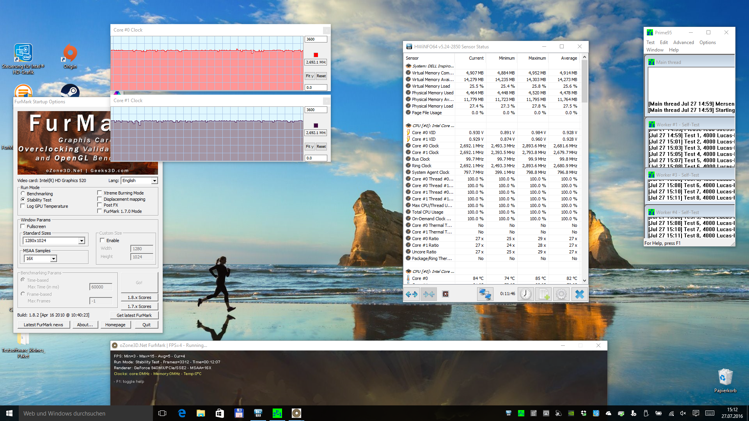Select Stability Test run mode

pyautogui.click(x=36, y=200)
